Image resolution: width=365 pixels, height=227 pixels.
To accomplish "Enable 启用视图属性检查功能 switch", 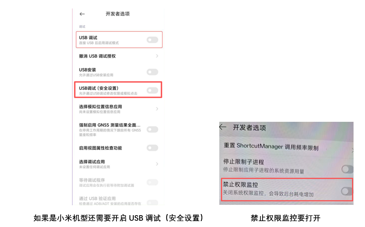I will pos(152,148).
